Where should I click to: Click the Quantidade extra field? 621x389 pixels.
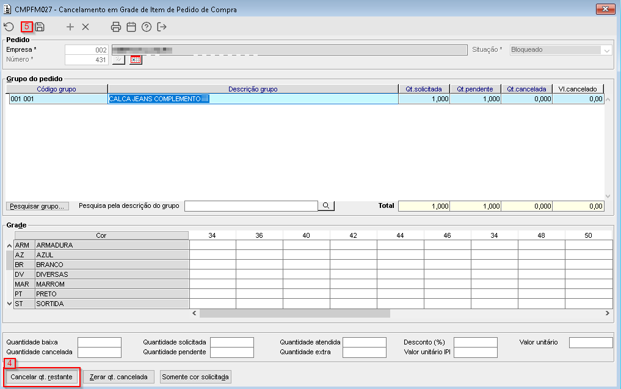[x=365, y=352]
